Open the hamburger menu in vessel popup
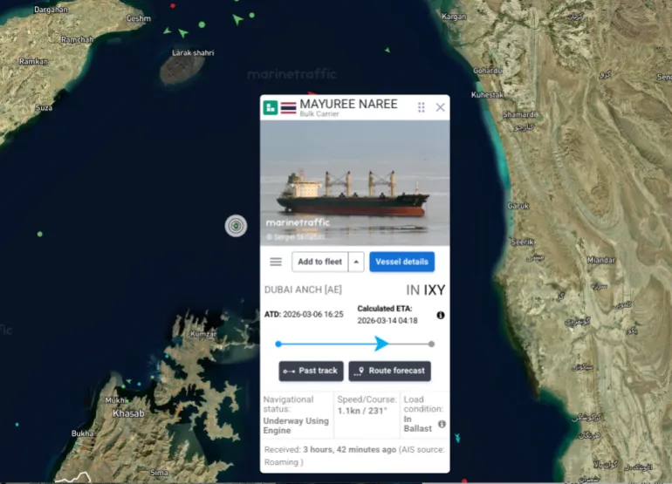The width and height of the screenshot is (672, 484). (x=276, y=262)
